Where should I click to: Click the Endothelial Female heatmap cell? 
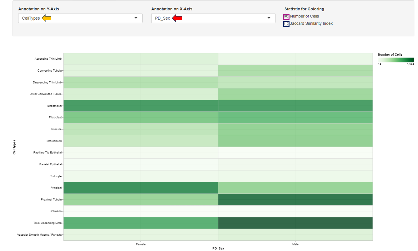pyautogui.click(x=141, y=106)
